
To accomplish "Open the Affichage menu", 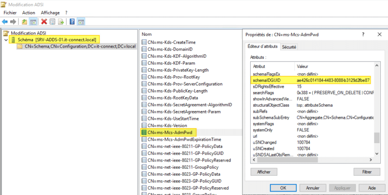I will pyautogui.click(x=50, y=13).
